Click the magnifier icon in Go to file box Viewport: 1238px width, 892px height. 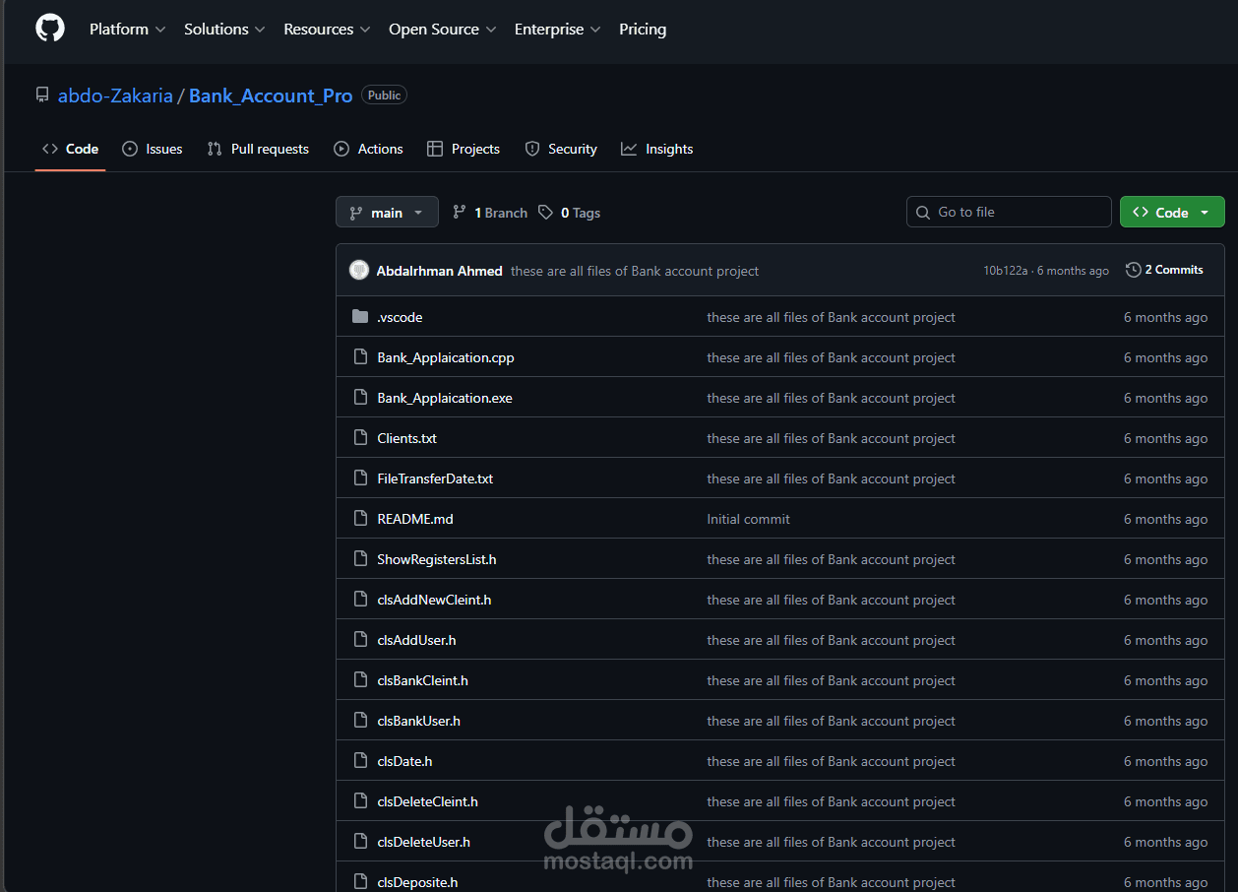click(x=923, y=212)
